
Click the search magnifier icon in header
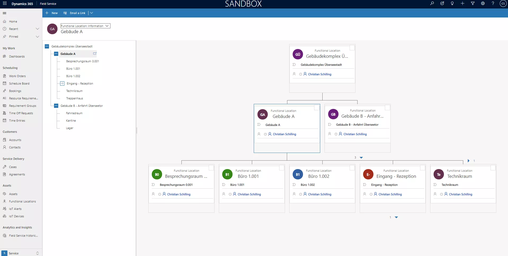tap(432, 3)
